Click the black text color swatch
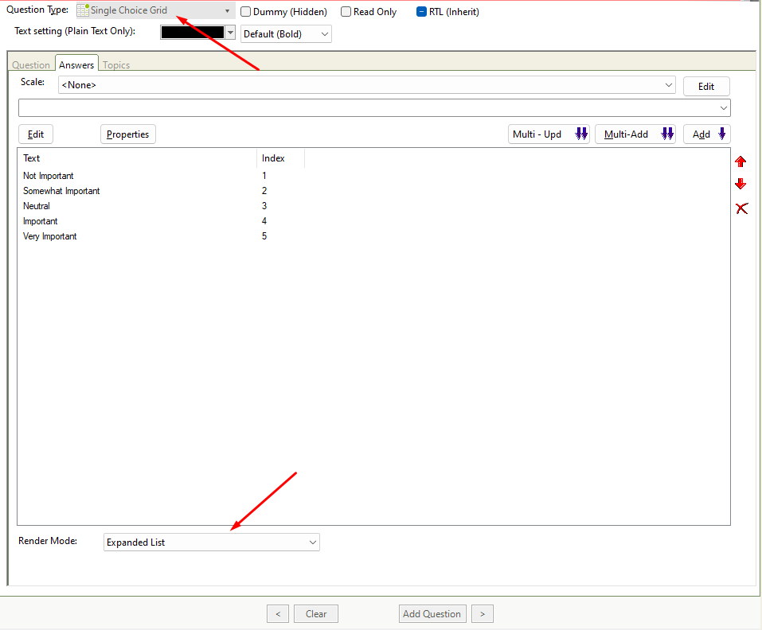The image size is (762, 630). point(191,33)
